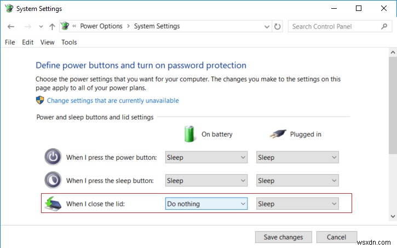Click the power button icon
397x248 pixels.
53,157
